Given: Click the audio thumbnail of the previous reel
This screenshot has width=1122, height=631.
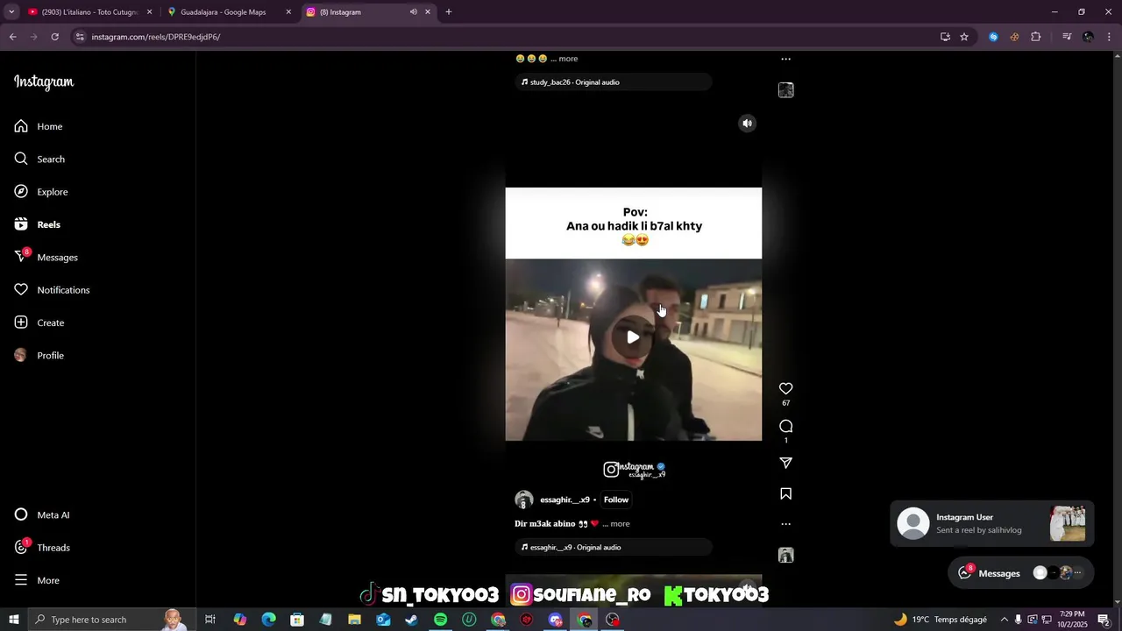Looking at the screenshot, I should click(786, 90).
